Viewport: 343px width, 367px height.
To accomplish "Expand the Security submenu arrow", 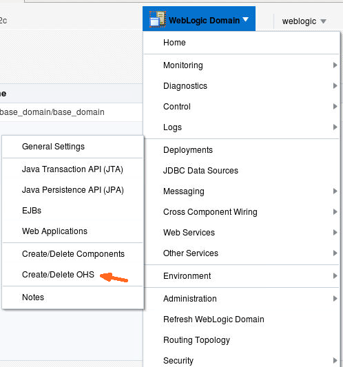I will coord(335,360).
